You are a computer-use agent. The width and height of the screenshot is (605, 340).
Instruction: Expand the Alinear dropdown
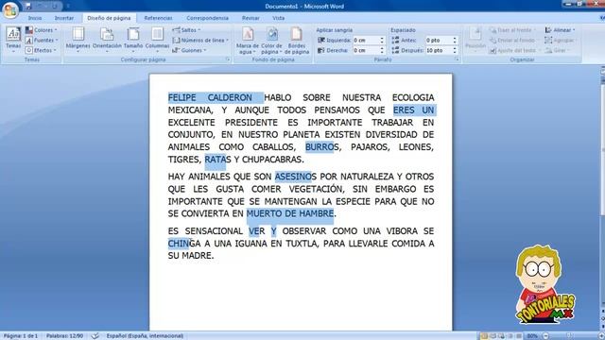[560, 29]
